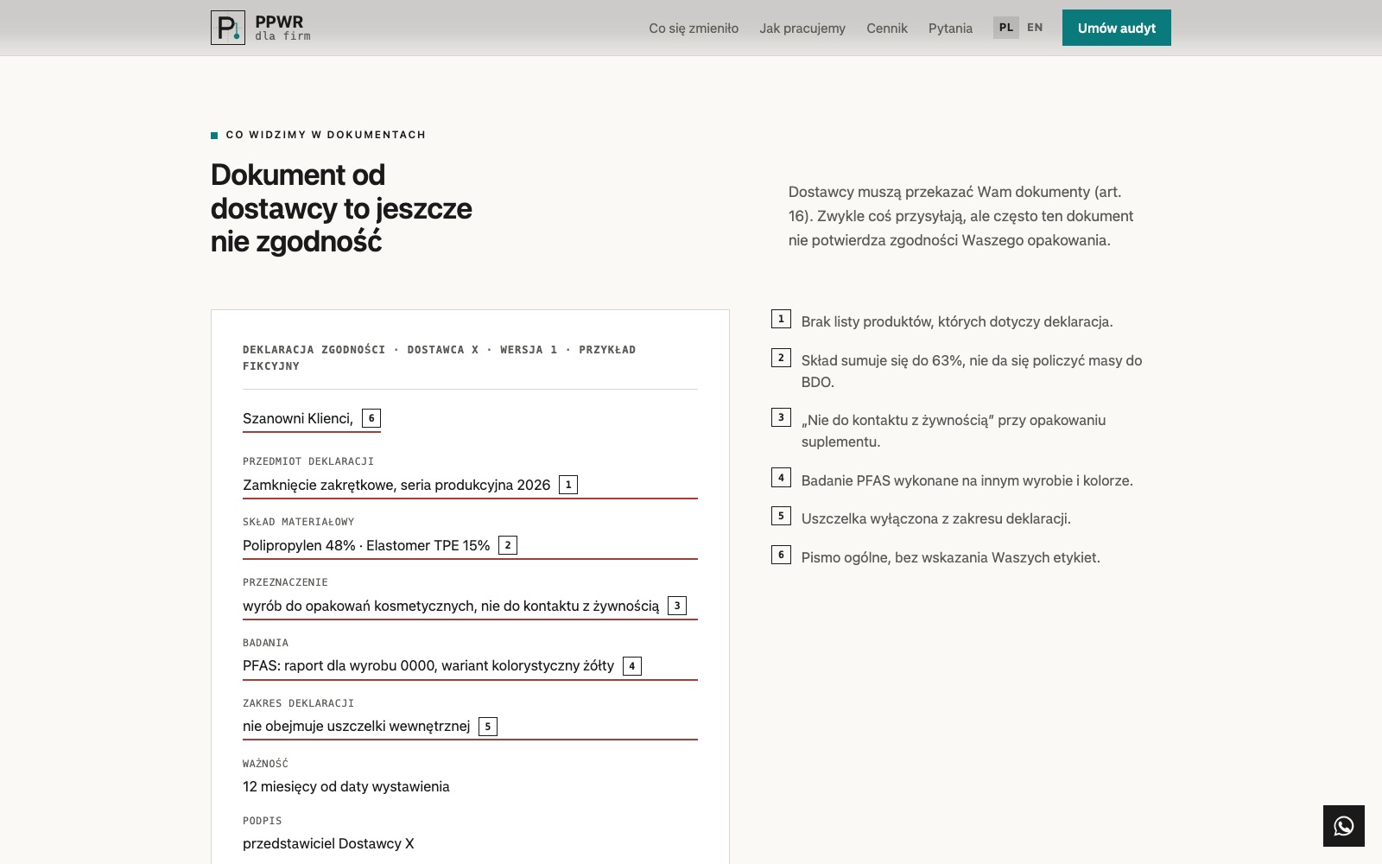This screenshot has height=864, width=1382.
Task: Select list badge 3 for Nie do kontaktu
Action: (781, 417)
